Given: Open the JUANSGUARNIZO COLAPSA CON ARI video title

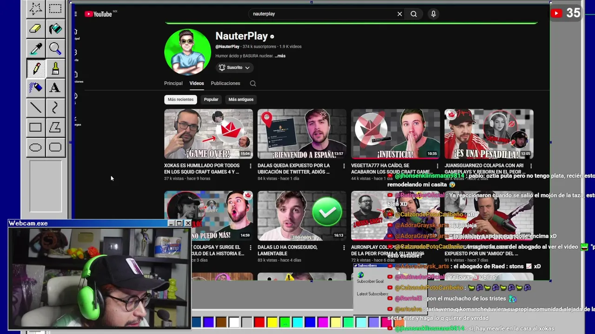Looking at the screenshot, I should tap(484, 169).
